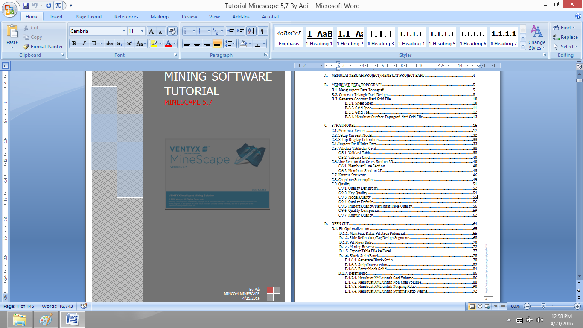
Task: Open the font name dropdown (Cambria)
Action: pos(124,31)
